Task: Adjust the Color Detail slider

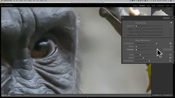Action: point(143,58)
